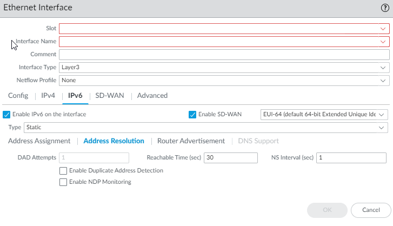Image resolution: width=393 pixels, height=226 pixels.
Task: Check Enable NDP Monitoring option
Action: point(63,182)
